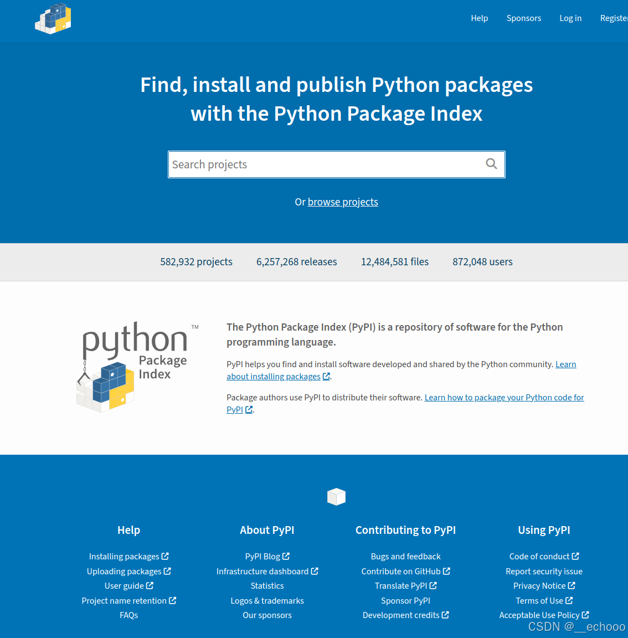Click external-link icon beside Code of conduct

[x=575, y=556]
